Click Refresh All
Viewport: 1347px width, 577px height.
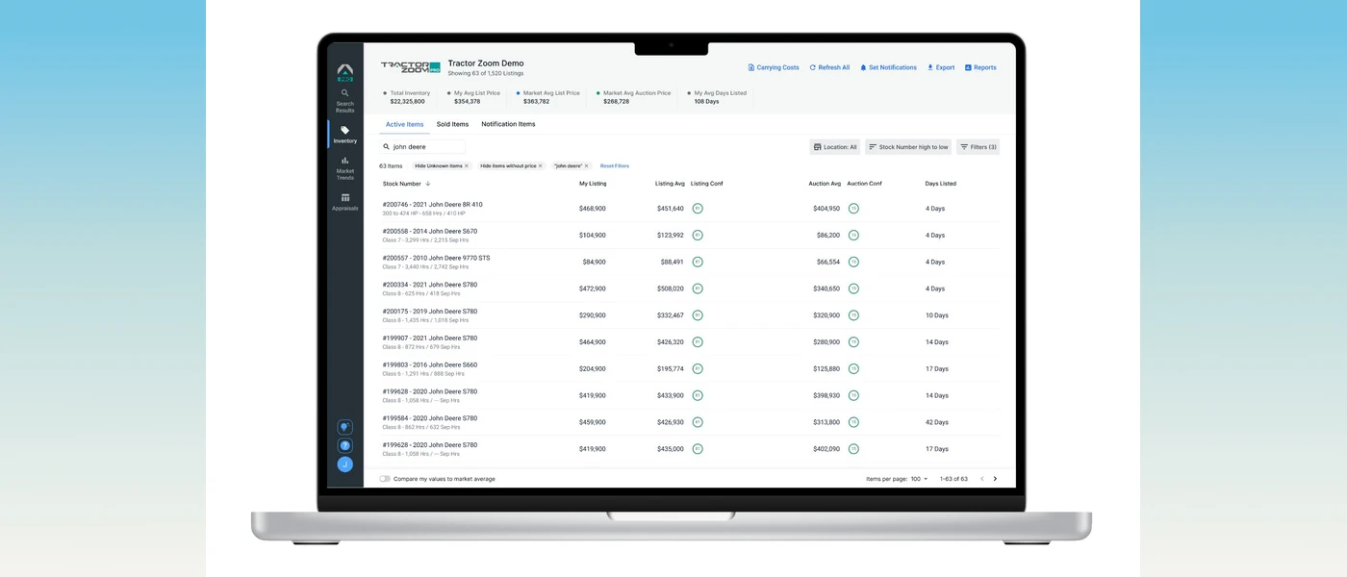[x=829, y=67]
